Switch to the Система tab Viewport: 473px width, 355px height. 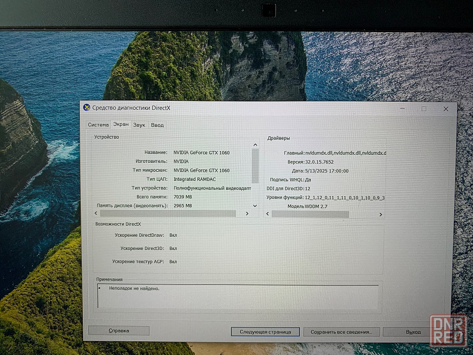point(98,124)
